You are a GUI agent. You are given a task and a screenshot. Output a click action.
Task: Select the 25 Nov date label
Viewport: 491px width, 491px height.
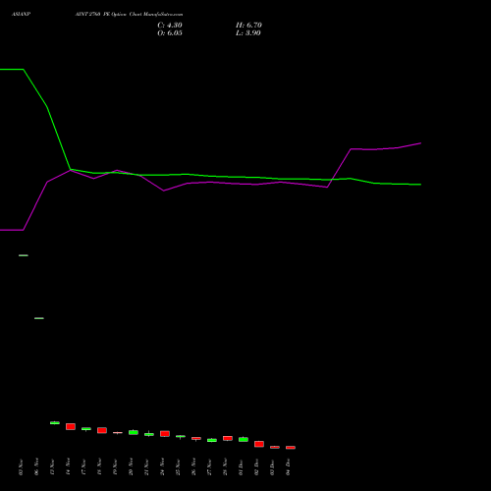click(x=179, y=466)
